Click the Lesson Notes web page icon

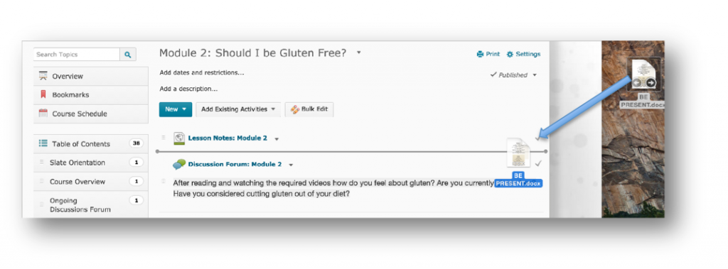(x=178, y=138)
